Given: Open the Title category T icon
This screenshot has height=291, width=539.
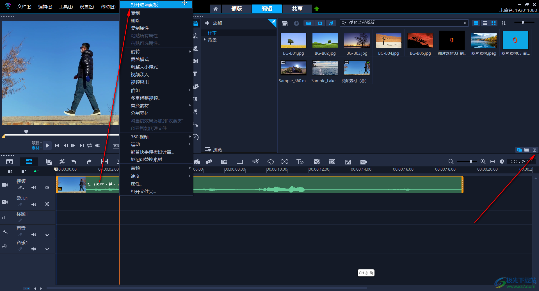Looking at the screenshot, I should coord(195,74).
